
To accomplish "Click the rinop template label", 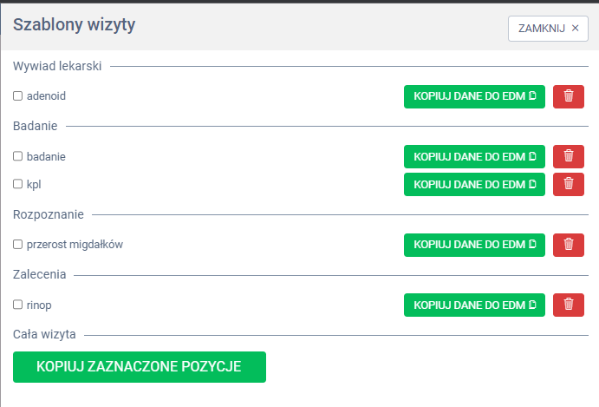I will click(40, 305).
